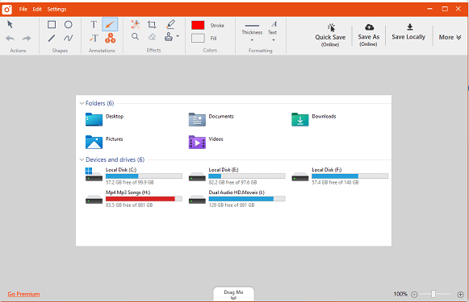Screen dimensions: 469x302
Task: Click the Mp4 Mp3 Songs (H:) drive icon
Action: tap(94, 200)
